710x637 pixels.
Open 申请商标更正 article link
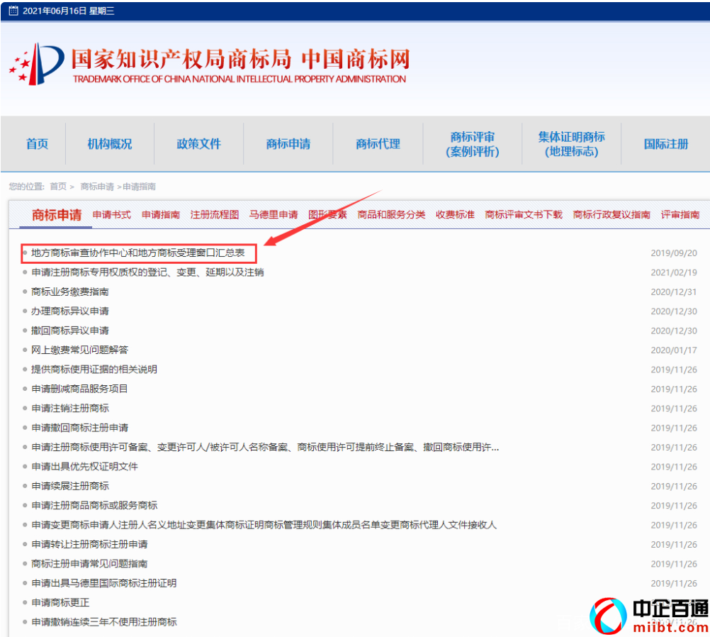(60, 603)
